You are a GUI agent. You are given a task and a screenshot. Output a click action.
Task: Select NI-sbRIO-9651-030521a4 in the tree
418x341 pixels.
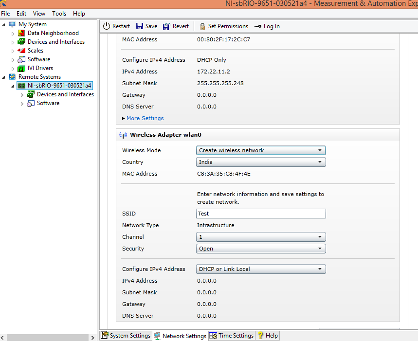59,86
